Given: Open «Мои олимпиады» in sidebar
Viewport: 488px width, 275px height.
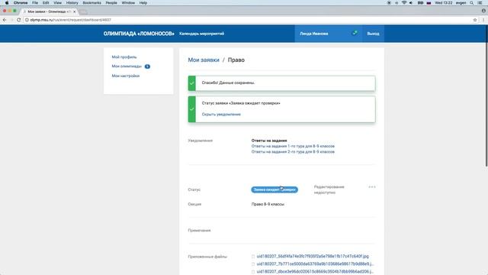Looking at the screenshot, I should point(127,66).
